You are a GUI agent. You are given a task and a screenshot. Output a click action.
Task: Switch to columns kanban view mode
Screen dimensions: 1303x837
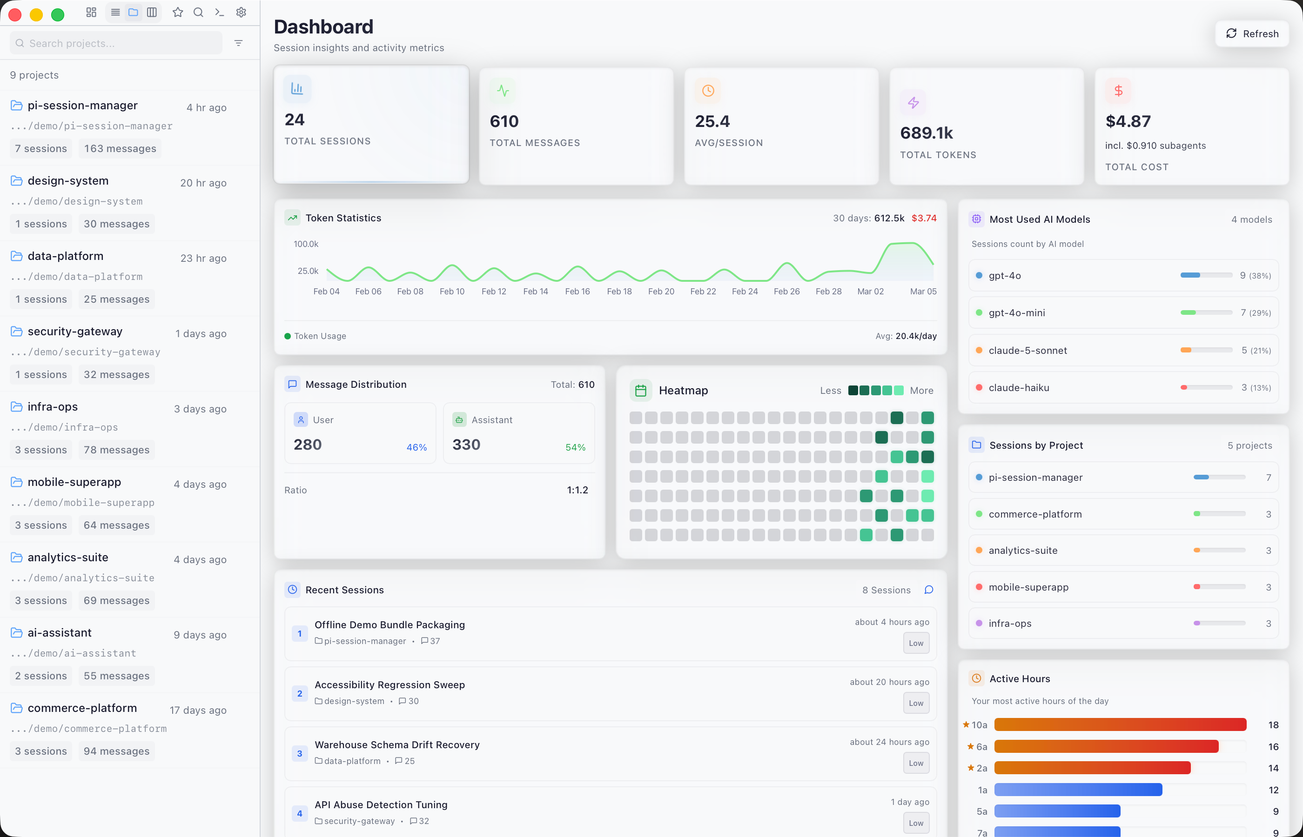[152, 13]
